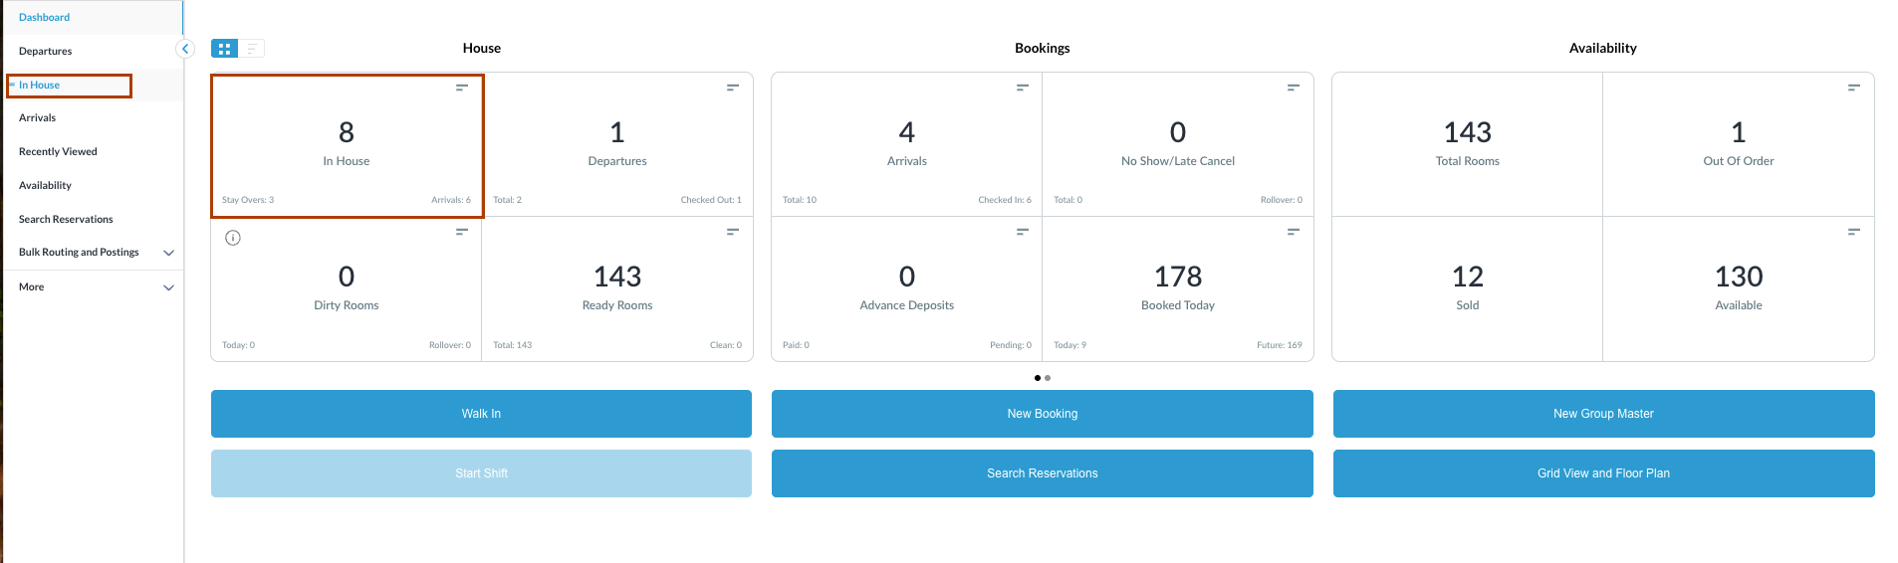Open the In House tile options menu icon

click(462, 88)
